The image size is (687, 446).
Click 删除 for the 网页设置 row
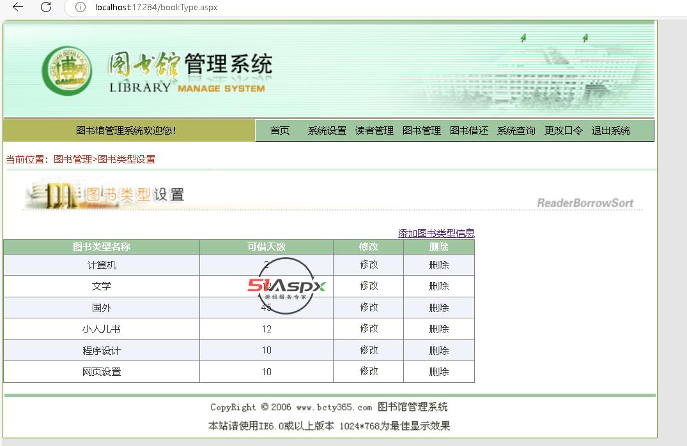(x=438, y=372)
